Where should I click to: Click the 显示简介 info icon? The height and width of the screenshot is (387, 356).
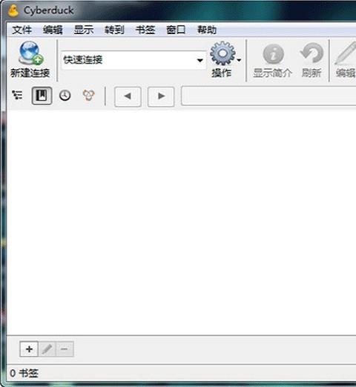pyautogui.click(x=273, y=53)
